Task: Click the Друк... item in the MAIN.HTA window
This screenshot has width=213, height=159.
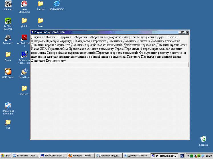Action: (x=162, y=37)
